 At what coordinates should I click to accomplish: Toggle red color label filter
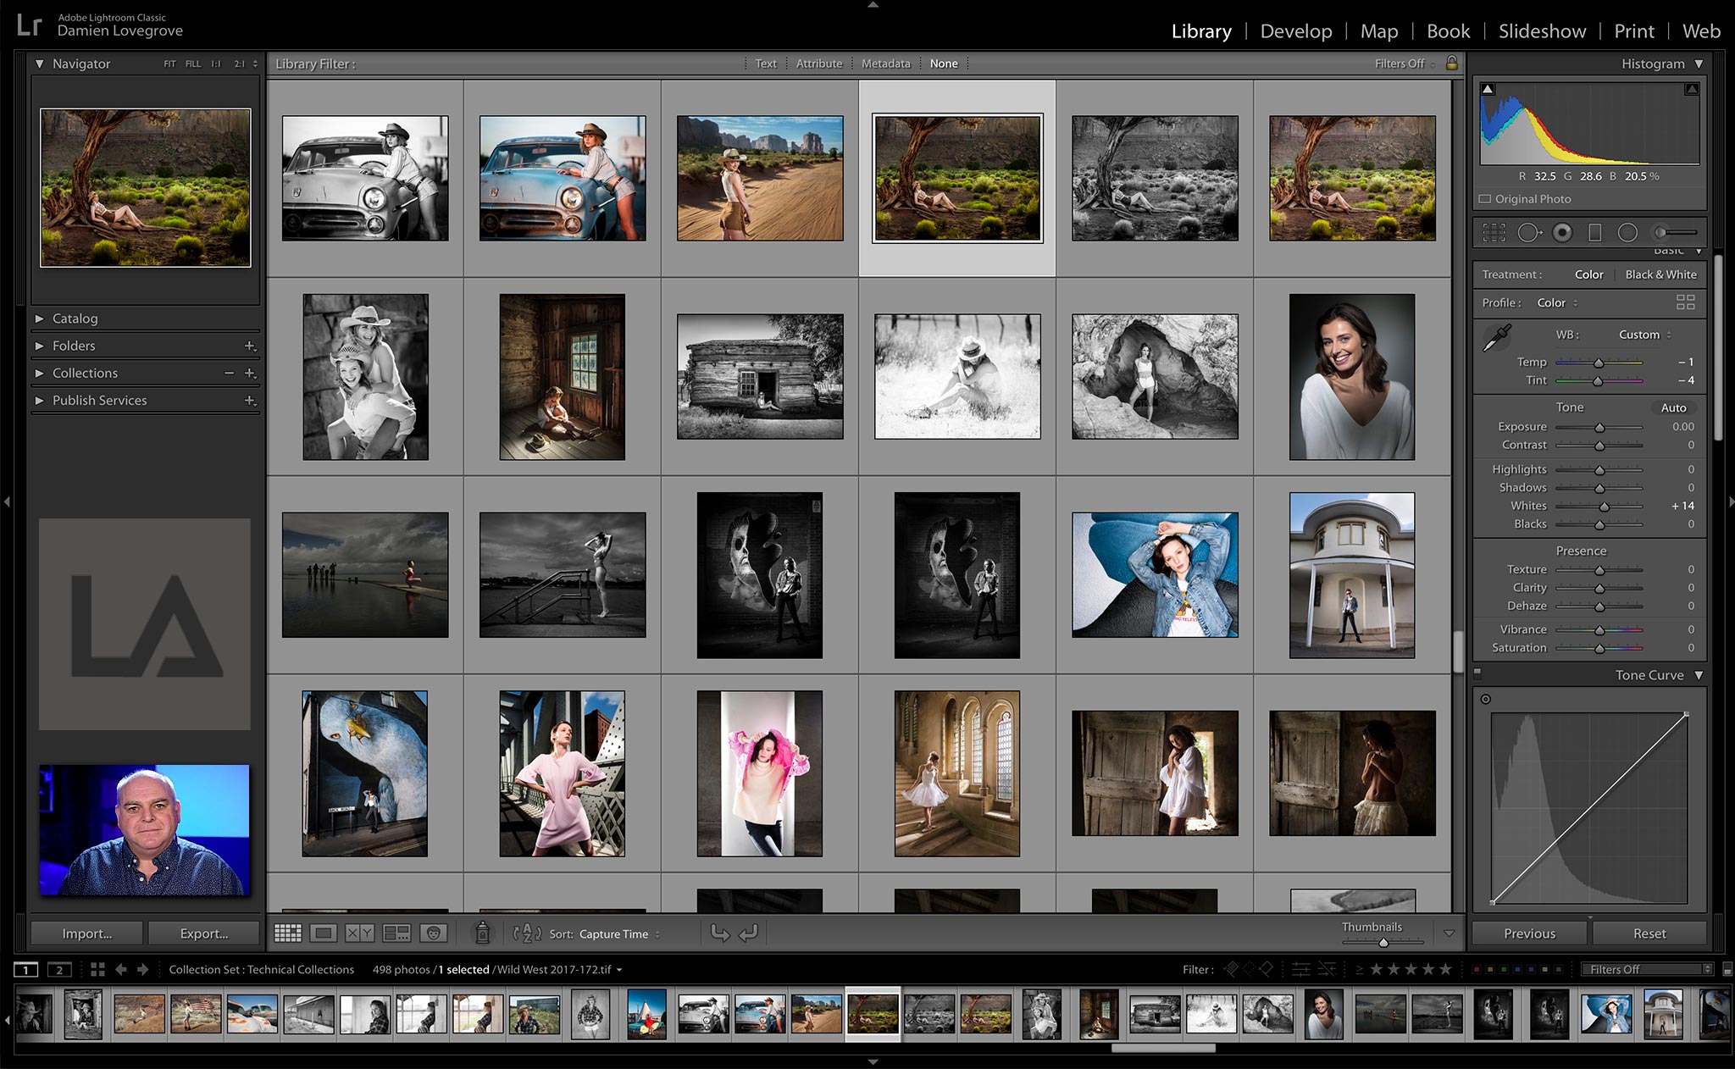tap(1477, 969)
